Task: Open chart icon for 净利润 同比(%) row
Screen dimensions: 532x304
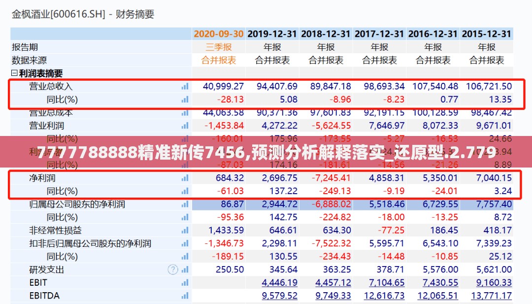Action: 185,191
